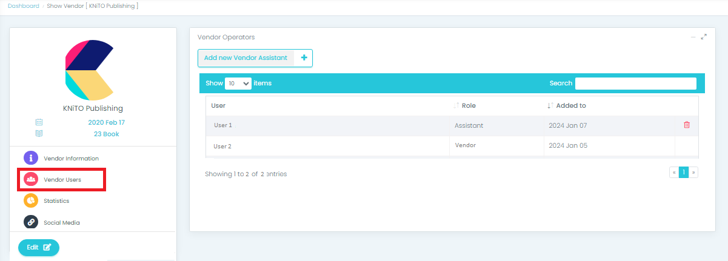Minimize the Vendor Operators panel
Screen dimensions: 728x261
693,37
